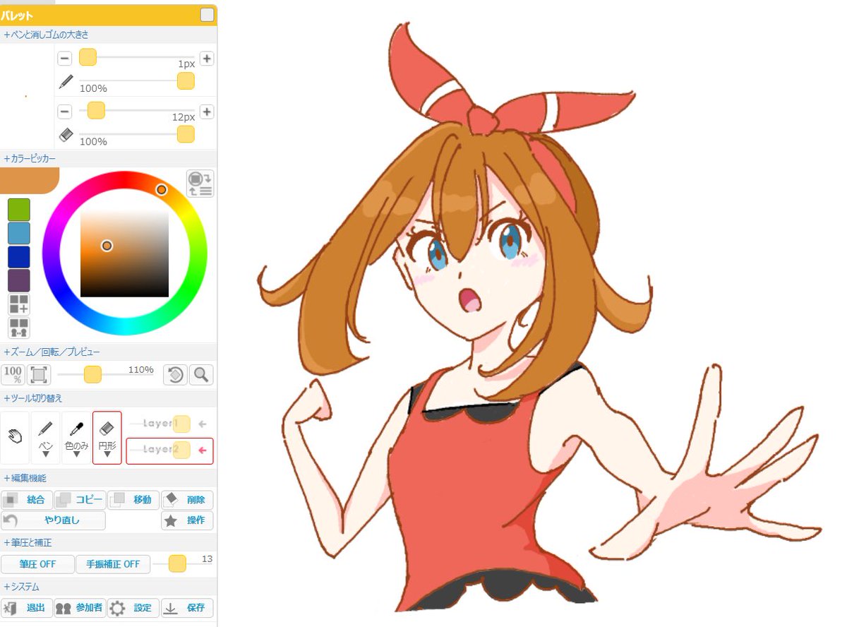Image resolution: width=847 pixels, height=627 pixels.
Task: Increase pen size with plus button
Action: pyautogui.click(x=207, y=59)
